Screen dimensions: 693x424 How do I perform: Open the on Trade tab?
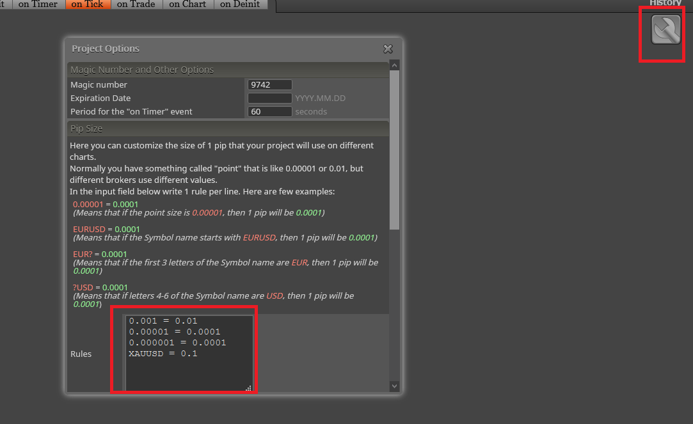(136, 4)
